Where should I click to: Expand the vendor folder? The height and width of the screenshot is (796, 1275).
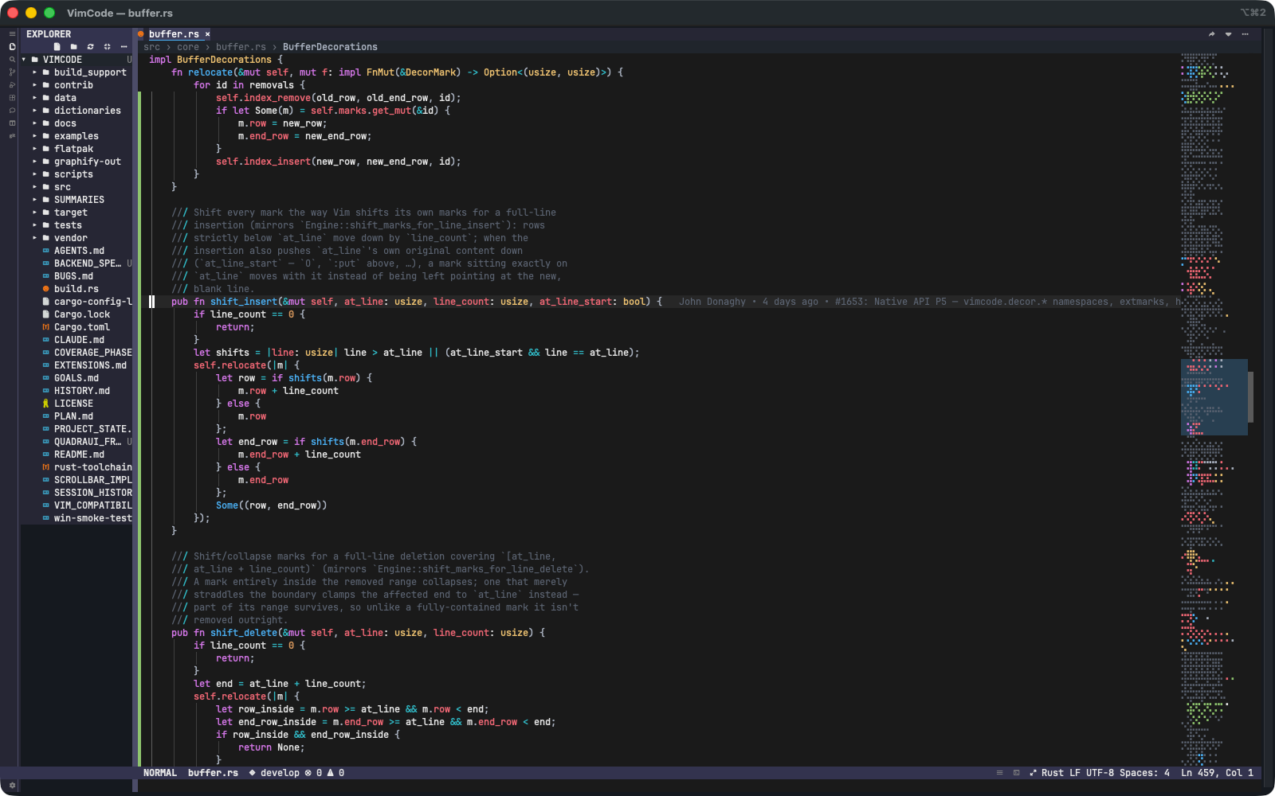coord(77,238)
